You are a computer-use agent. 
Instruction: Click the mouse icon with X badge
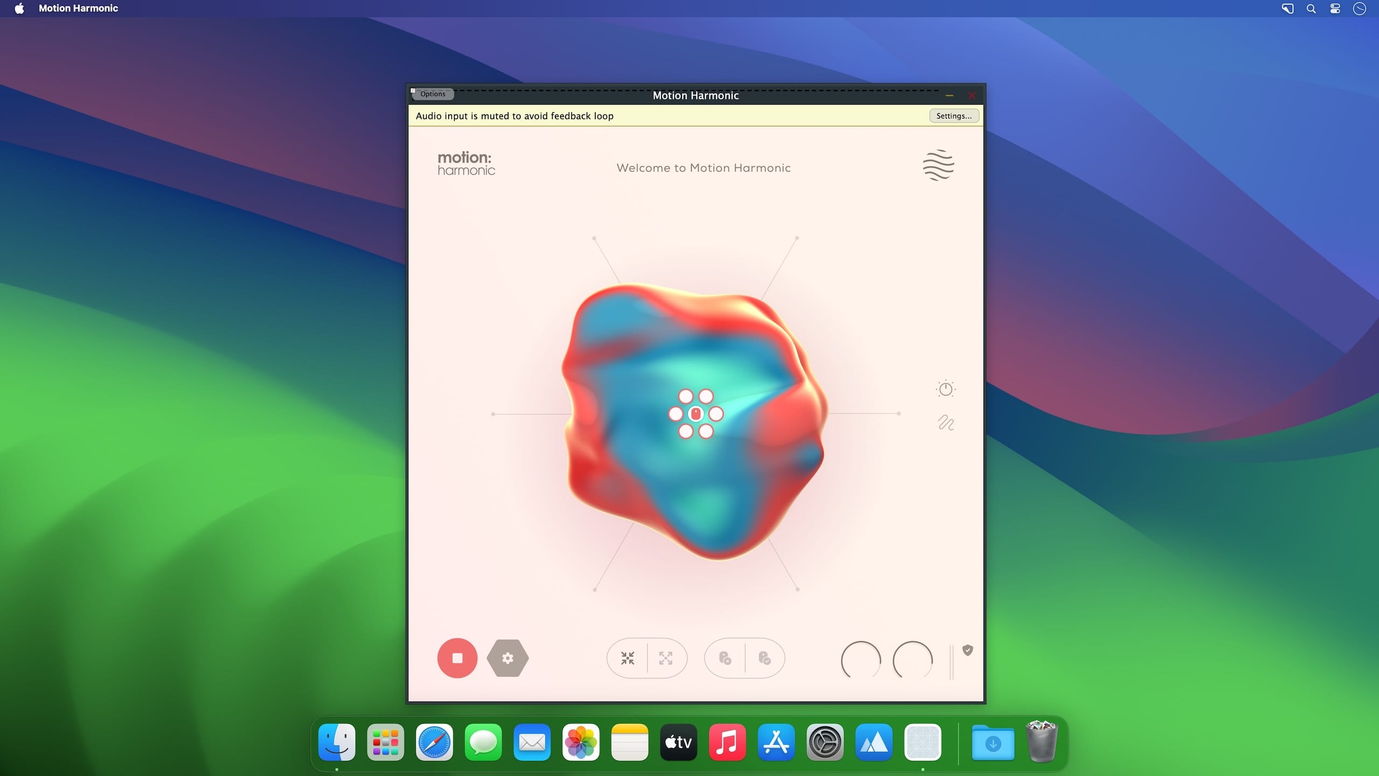tap(725, 658)
